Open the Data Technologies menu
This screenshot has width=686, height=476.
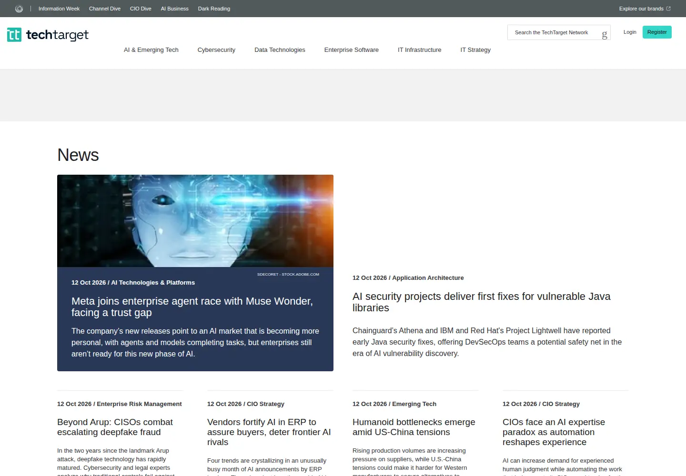click(280, 50)
